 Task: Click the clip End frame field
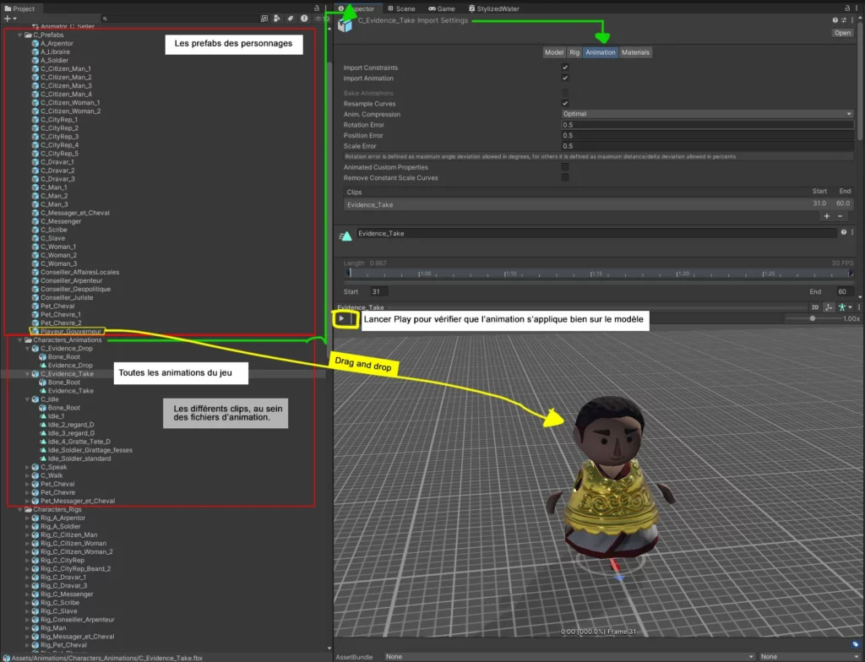click(844, 291)
